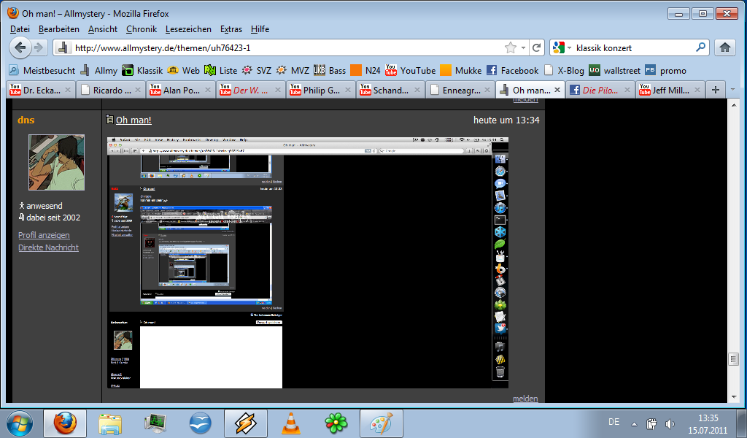Screen dimensions: 747x438
Task: Open the YouTube bookmark
Action: (x=410, y=71)
